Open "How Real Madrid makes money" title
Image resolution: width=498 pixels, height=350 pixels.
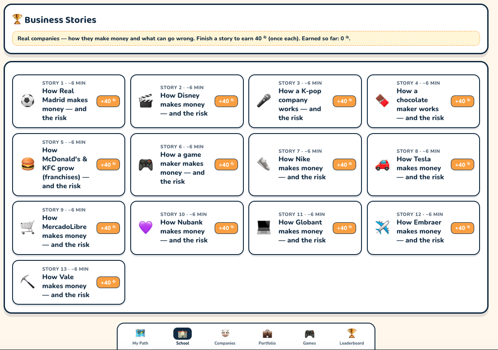(x=65, y=104)
